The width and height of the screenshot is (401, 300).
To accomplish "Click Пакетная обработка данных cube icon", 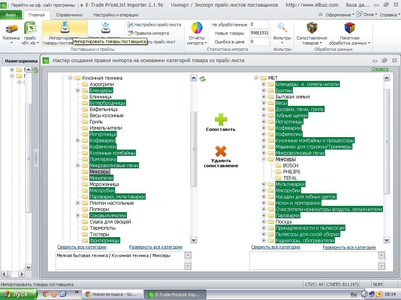I will 350,28.
